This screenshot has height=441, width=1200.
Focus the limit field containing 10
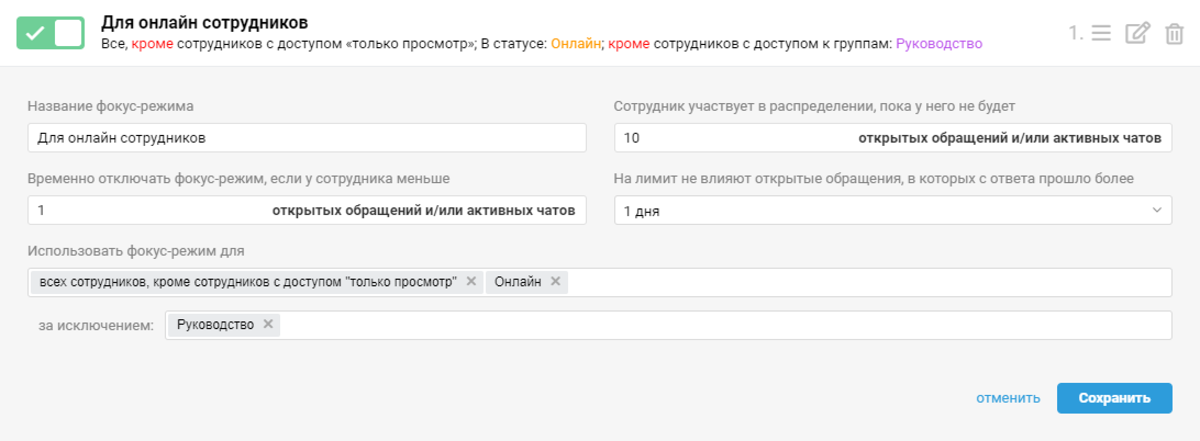pyautogui.click(x=736, y=138)
